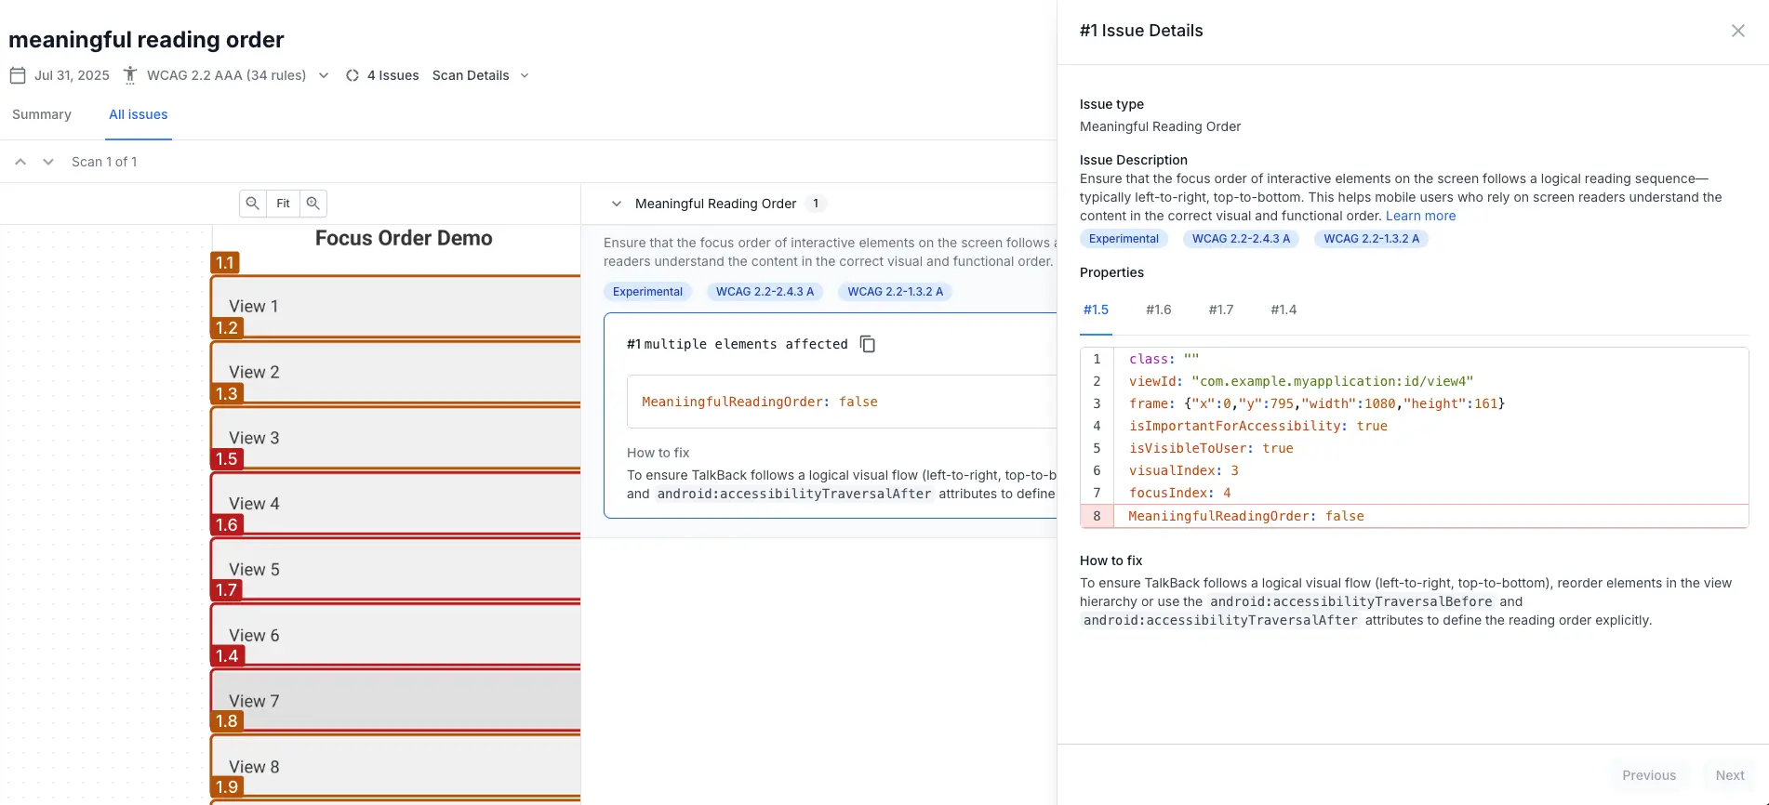Screen dimensions: 1769x805
Task: Close the Issue Details panel
Action: pos(1737,31)
